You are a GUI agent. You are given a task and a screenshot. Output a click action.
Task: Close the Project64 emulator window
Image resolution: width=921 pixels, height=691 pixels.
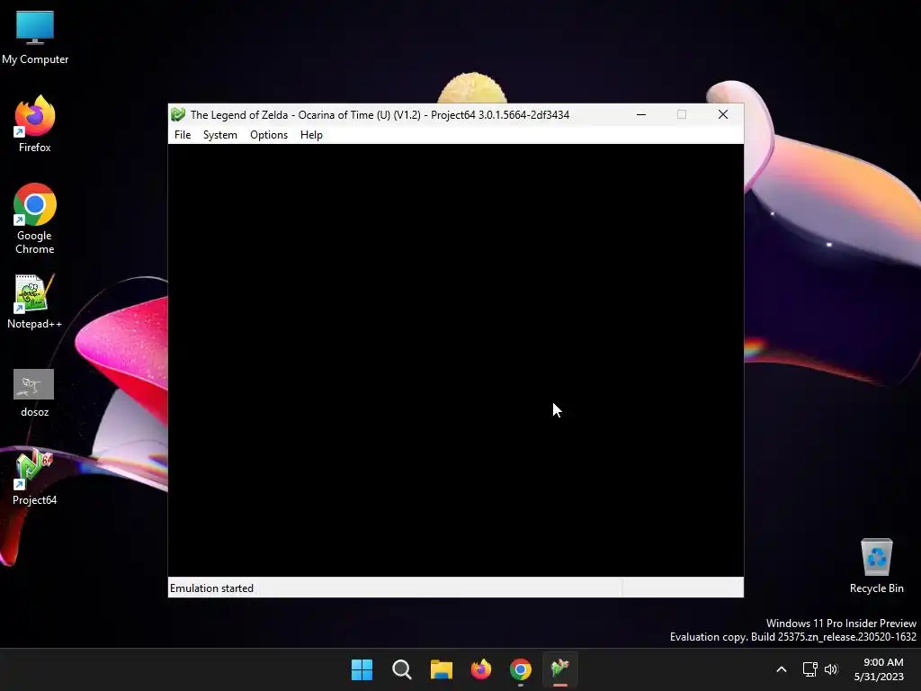pos(723,114)
